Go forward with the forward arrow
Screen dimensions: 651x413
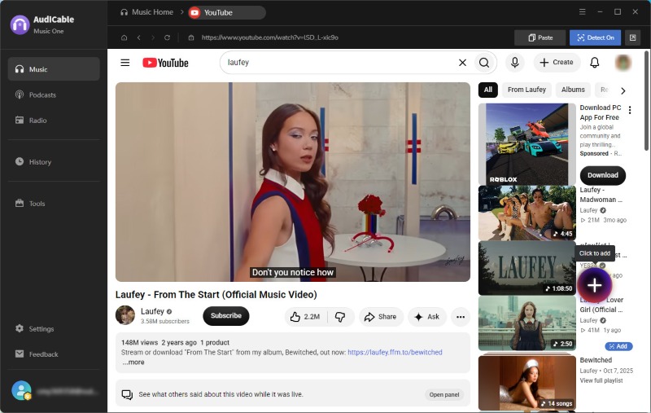tap(153, 37)
